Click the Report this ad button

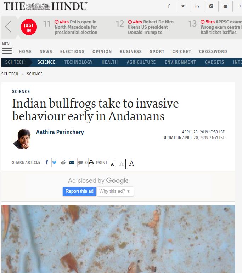(x=79, y=191)
